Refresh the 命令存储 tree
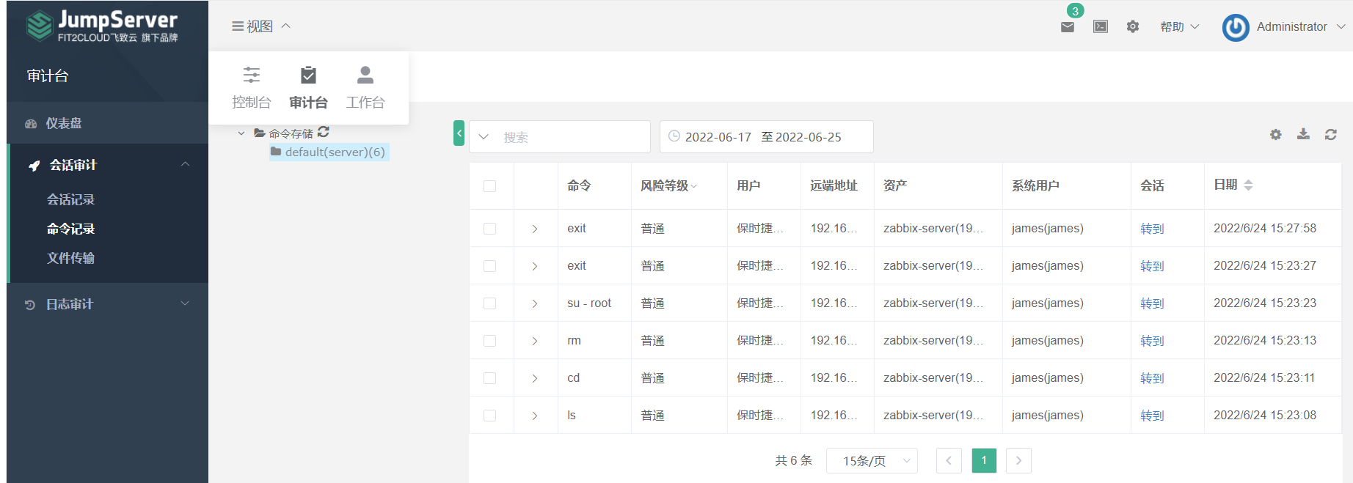 tap(324, 132)
